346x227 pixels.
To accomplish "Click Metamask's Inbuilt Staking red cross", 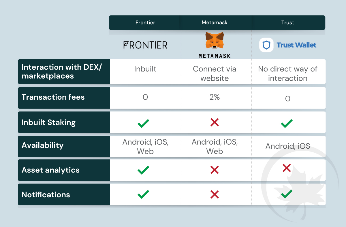I will (x=215, y=122).
